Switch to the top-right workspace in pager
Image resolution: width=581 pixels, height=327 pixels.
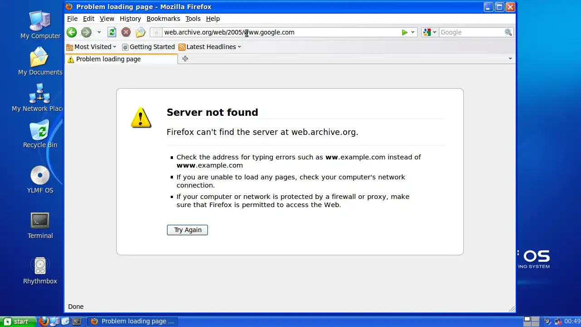tap(535, 319)
